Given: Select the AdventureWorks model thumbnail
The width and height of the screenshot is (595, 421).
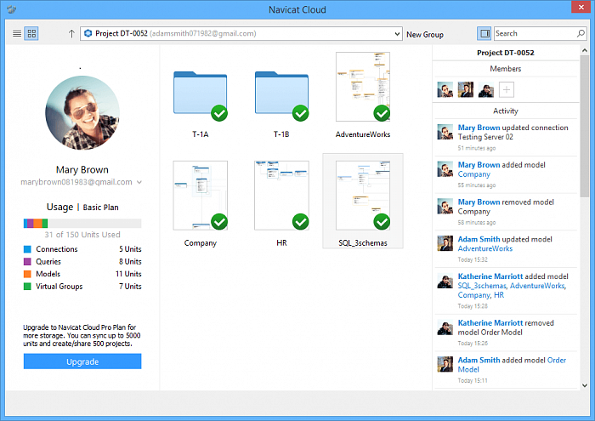Looking at the screenshot, I should tap(363, 87).
